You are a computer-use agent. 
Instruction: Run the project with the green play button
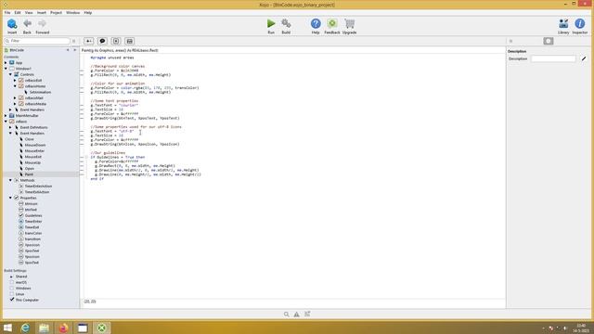click(x=271, y=23)
